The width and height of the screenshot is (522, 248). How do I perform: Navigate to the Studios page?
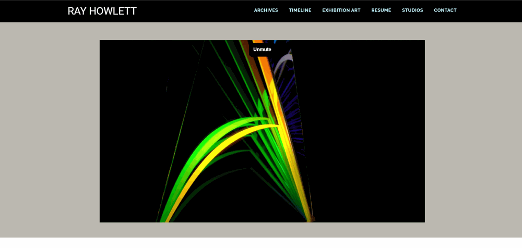click(412, 10)
